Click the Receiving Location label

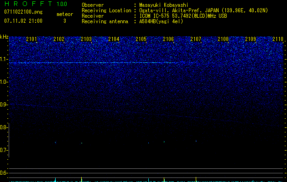106,10
